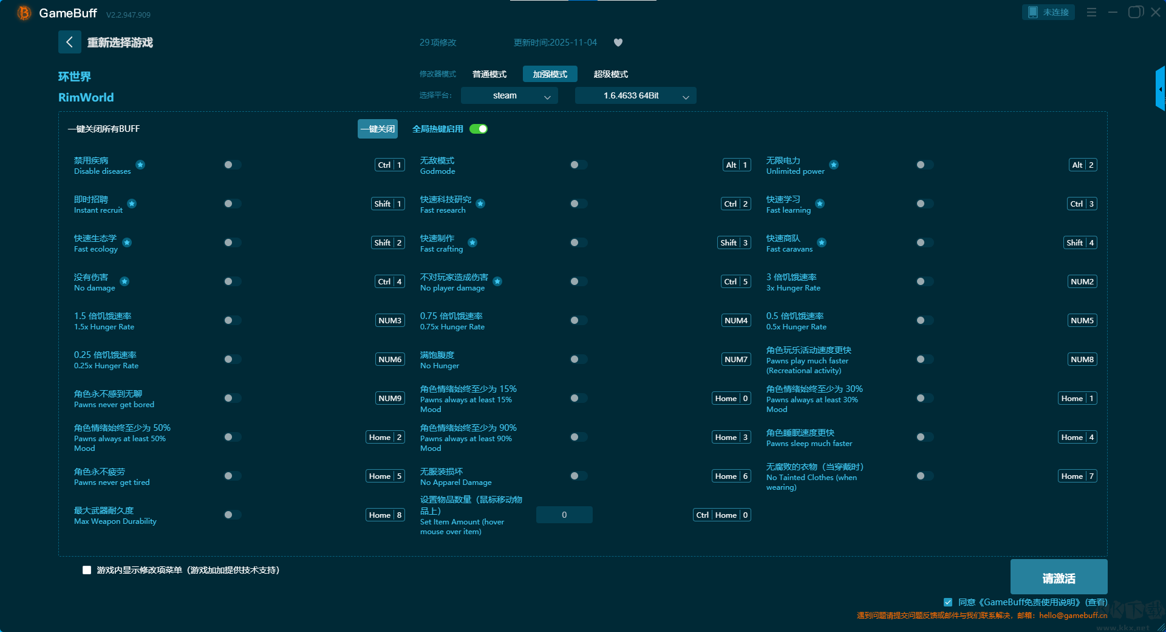Click the back arrow next to 重新选择游戏

(x=70, y=42)
